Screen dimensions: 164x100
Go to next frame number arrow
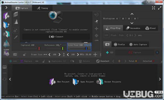click(x=125, y=61)
